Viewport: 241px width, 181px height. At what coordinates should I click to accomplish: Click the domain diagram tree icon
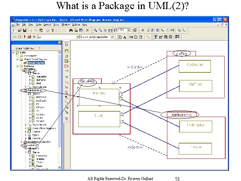tap(25, 63)
